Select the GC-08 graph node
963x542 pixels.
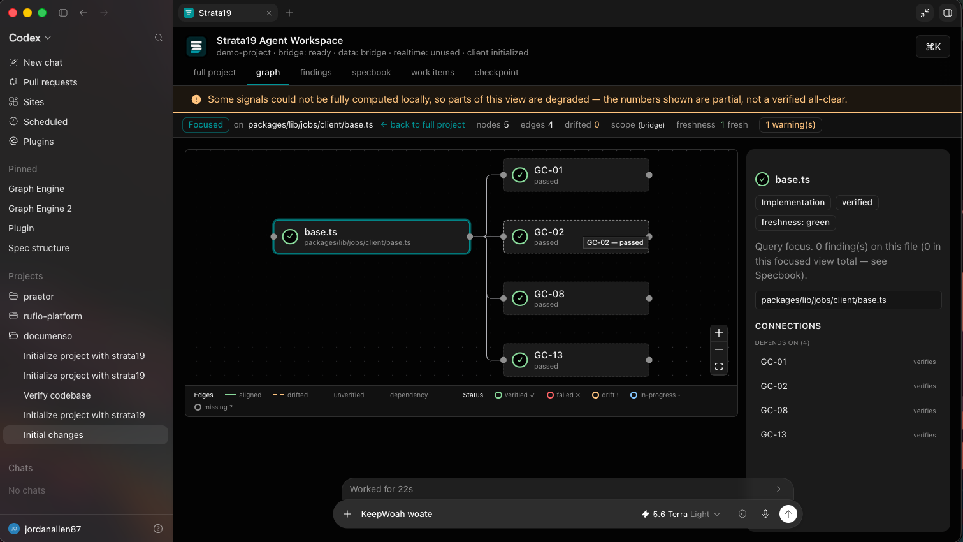tap(576, 298)
